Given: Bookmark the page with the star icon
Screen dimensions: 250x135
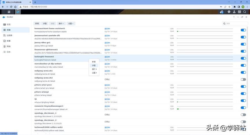Looking at the screenshot, I should 229,7.
